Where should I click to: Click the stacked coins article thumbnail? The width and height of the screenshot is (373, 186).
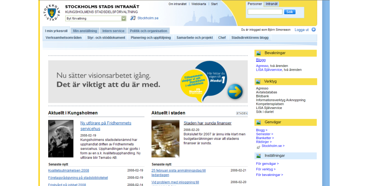tap(165, 139)
